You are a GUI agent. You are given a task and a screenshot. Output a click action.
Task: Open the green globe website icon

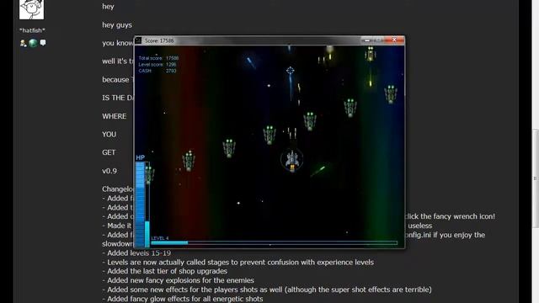coord(33,43)
